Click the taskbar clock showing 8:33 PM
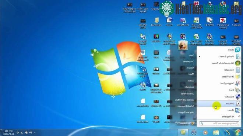This screenshot has width=243, height=136. pos(9,133)
